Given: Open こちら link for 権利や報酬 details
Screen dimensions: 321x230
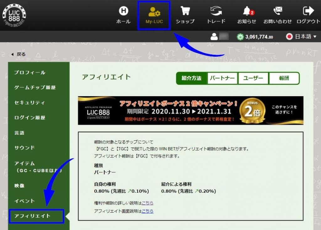Looking at the screenshot, I should tap(147, 203).
